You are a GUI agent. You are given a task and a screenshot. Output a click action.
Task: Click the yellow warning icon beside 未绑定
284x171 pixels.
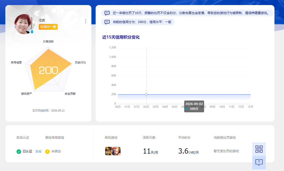(x=47, y=151)
